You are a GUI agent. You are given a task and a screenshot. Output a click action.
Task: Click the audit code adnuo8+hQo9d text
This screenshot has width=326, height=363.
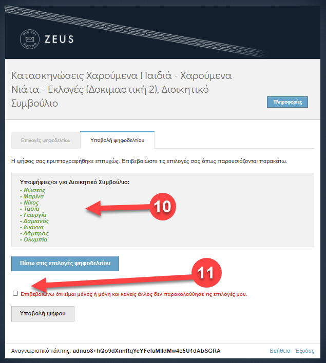pyautogui.click(x=146, y=351)
